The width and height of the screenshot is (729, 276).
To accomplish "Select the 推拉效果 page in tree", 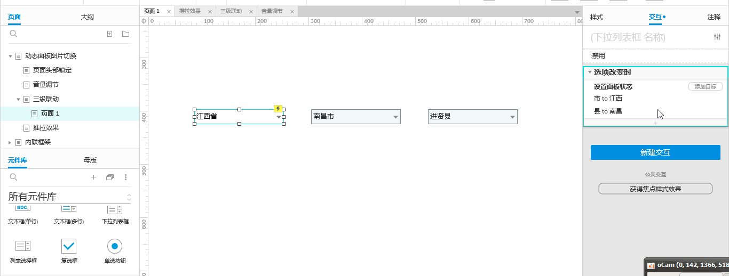I will pos(46,128).
